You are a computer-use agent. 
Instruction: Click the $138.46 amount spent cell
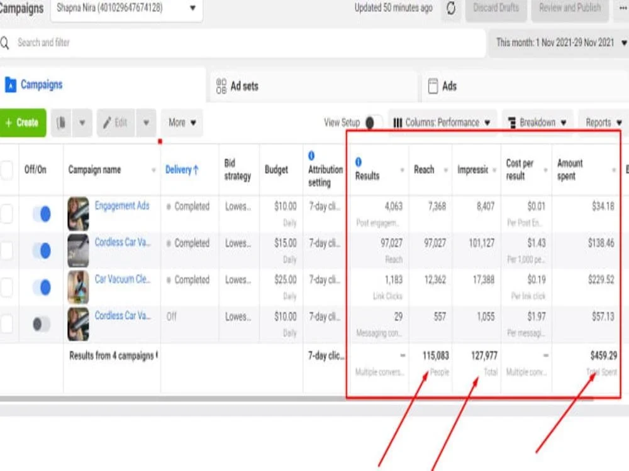[601, 242]
